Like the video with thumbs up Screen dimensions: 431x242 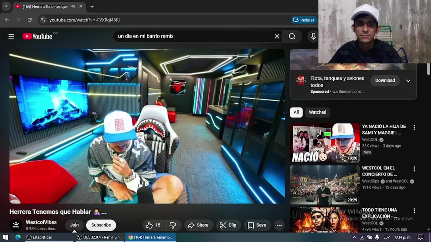(153, 225)
